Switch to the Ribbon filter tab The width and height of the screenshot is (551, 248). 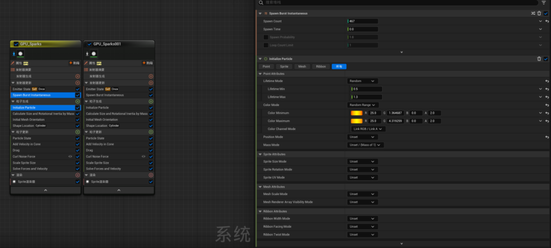(321, 66)
